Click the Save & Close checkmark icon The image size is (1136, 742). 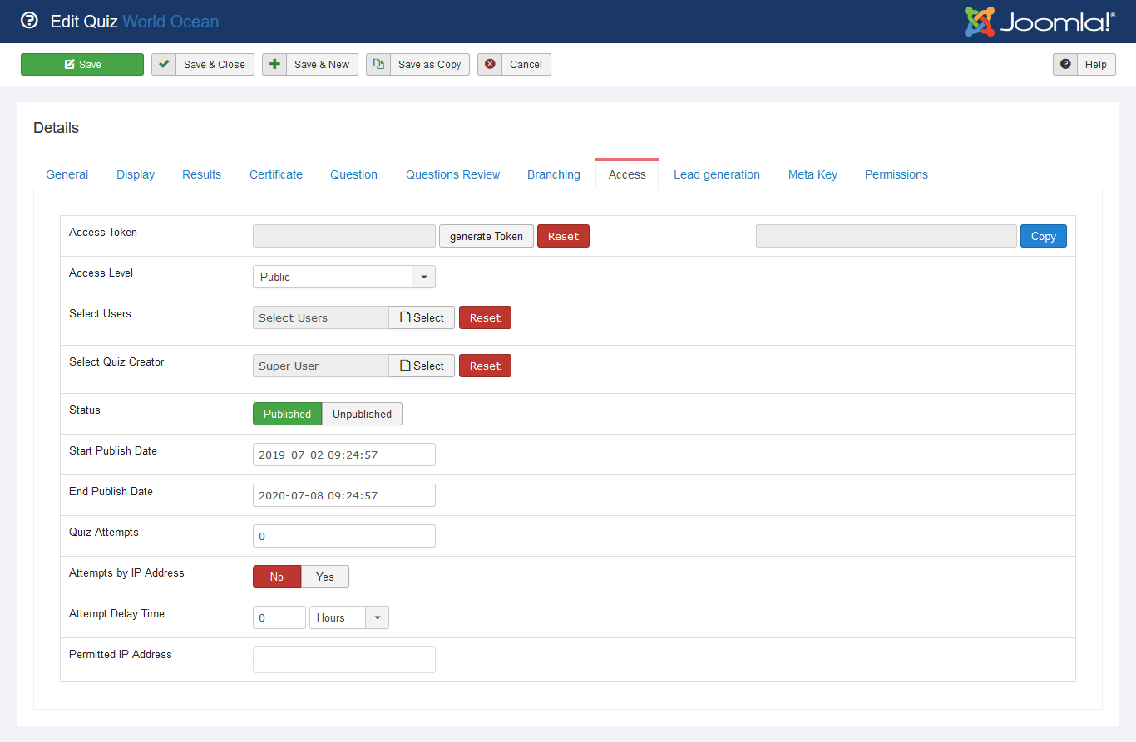click(x=164, y=65)
